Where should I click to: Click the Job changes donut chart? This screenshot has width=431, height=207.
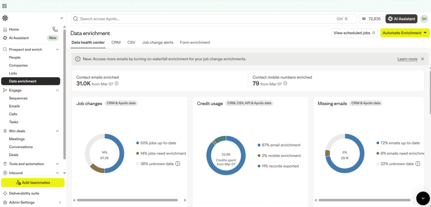(x=104, y=153)
